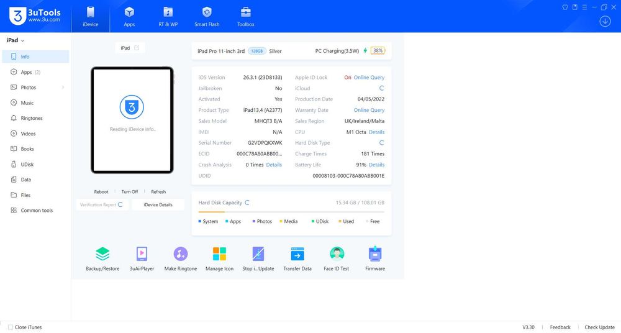
Task: Click Reboot below device preview
Action: 101,192
